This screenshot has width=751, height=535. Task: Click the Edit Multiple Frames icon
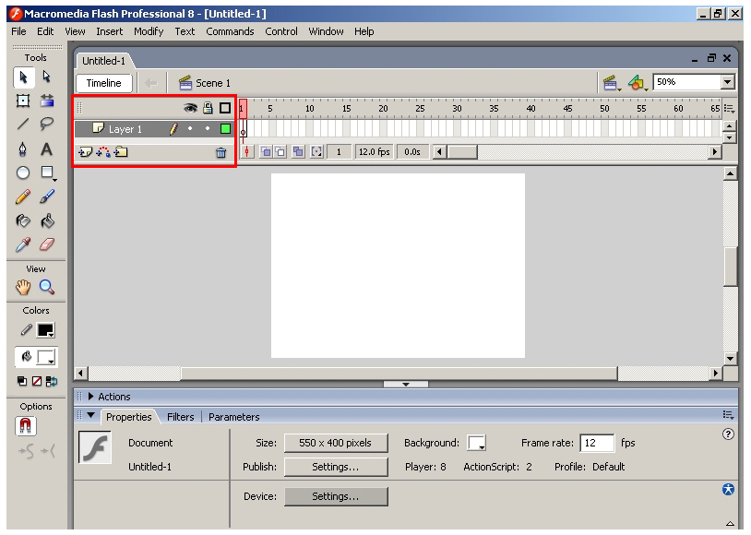298,152
